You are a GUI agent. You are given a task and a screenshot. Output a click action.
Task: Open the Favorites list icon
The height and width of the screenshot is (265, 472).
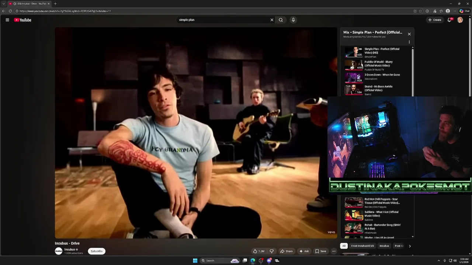point(441,11)
